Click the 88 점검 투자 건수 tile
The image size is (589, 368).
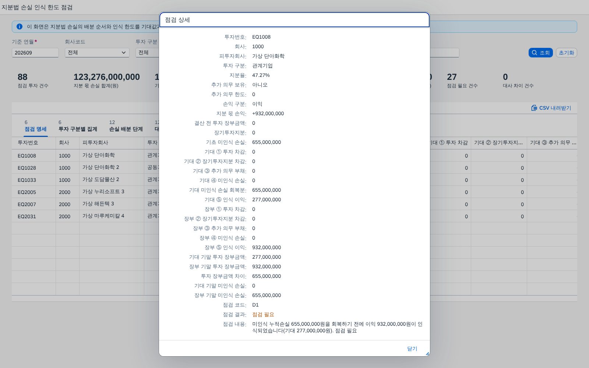(33, 81)
